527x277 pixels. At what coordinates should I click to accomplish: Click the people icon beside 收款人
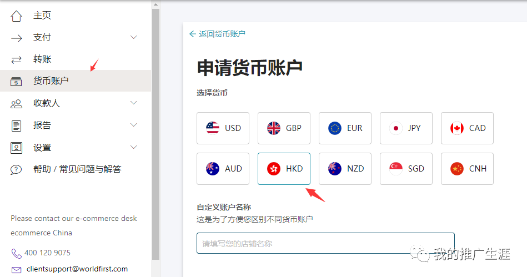[x=16, y=104]
